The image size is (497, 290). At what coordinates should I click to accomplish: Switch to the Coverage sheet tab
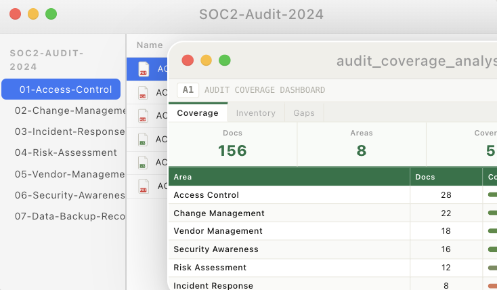(x=198, y=113)
